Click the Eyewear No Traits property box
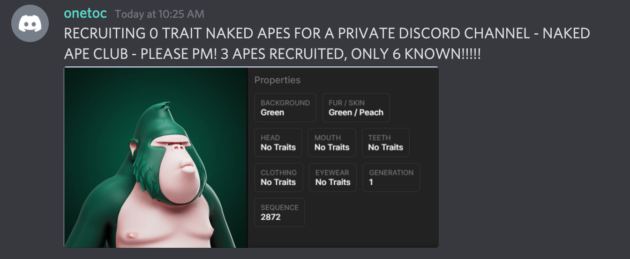The height and width of the screenshot is (259, 630). [333, 177]
